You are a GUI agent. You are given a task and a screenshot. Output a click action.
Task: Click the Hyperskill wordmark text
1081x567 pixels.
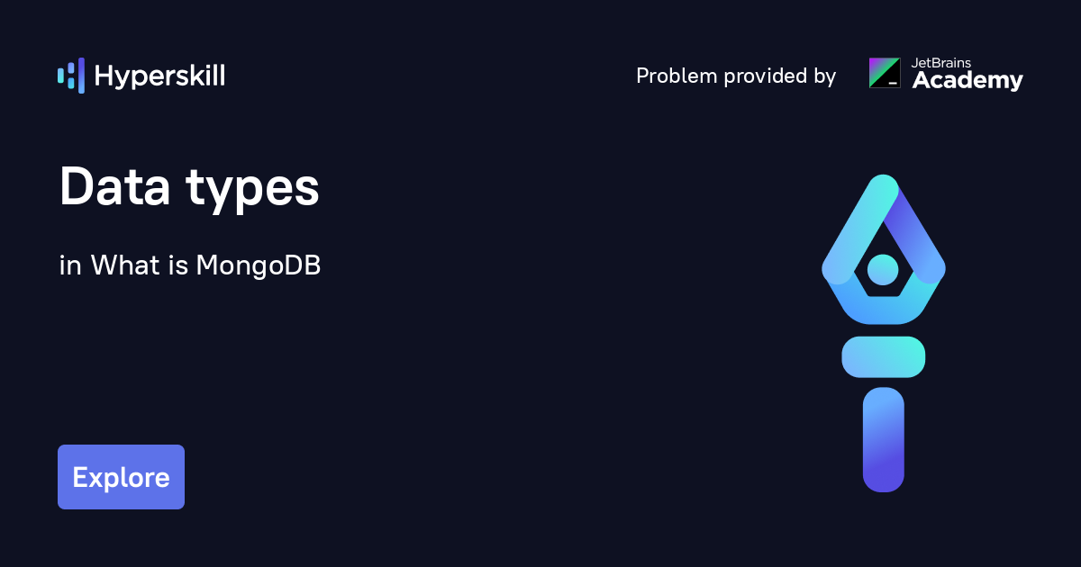(x=159, y=76)
